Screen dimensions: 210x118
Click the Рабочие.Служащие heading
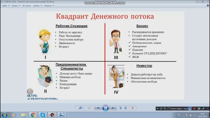click(x=72, y=26)
